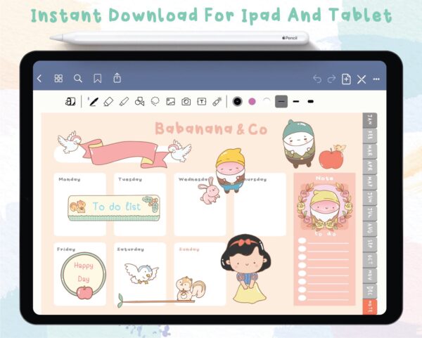Screen dimensions: 422x338
Task: Go to the MAR month tab
Action: [x=370, y=151]
